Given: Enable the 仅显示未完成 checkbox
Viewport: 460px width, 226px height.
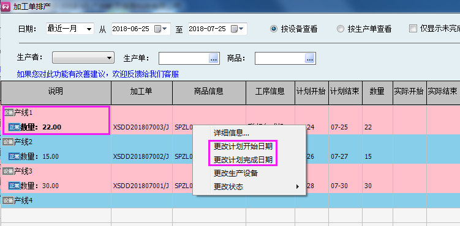Looking at the screenshot, I should pyautogui.click(x=413, y=29).
